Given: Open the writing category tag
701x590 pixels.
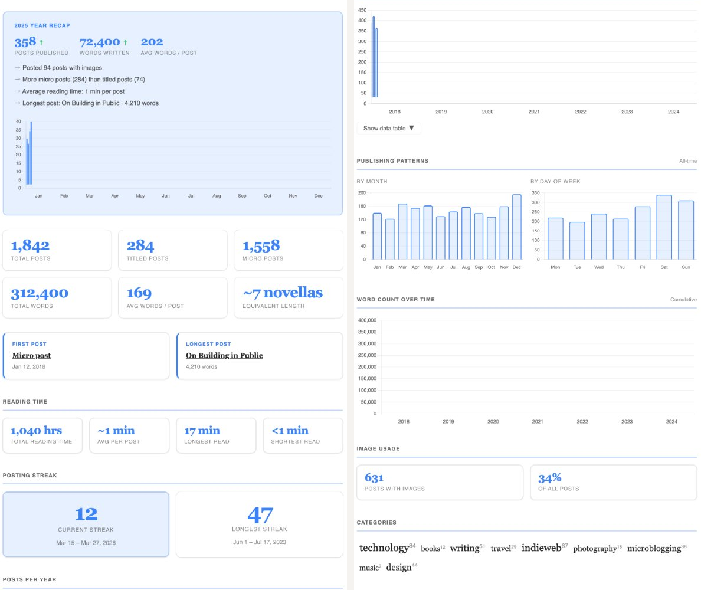Looking at the screenshot, I should [x=464, y=548].
